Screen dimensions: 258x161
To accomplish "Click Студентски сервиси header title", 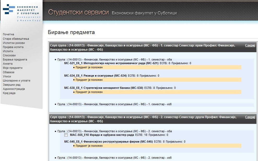I will tap(79, 12).
